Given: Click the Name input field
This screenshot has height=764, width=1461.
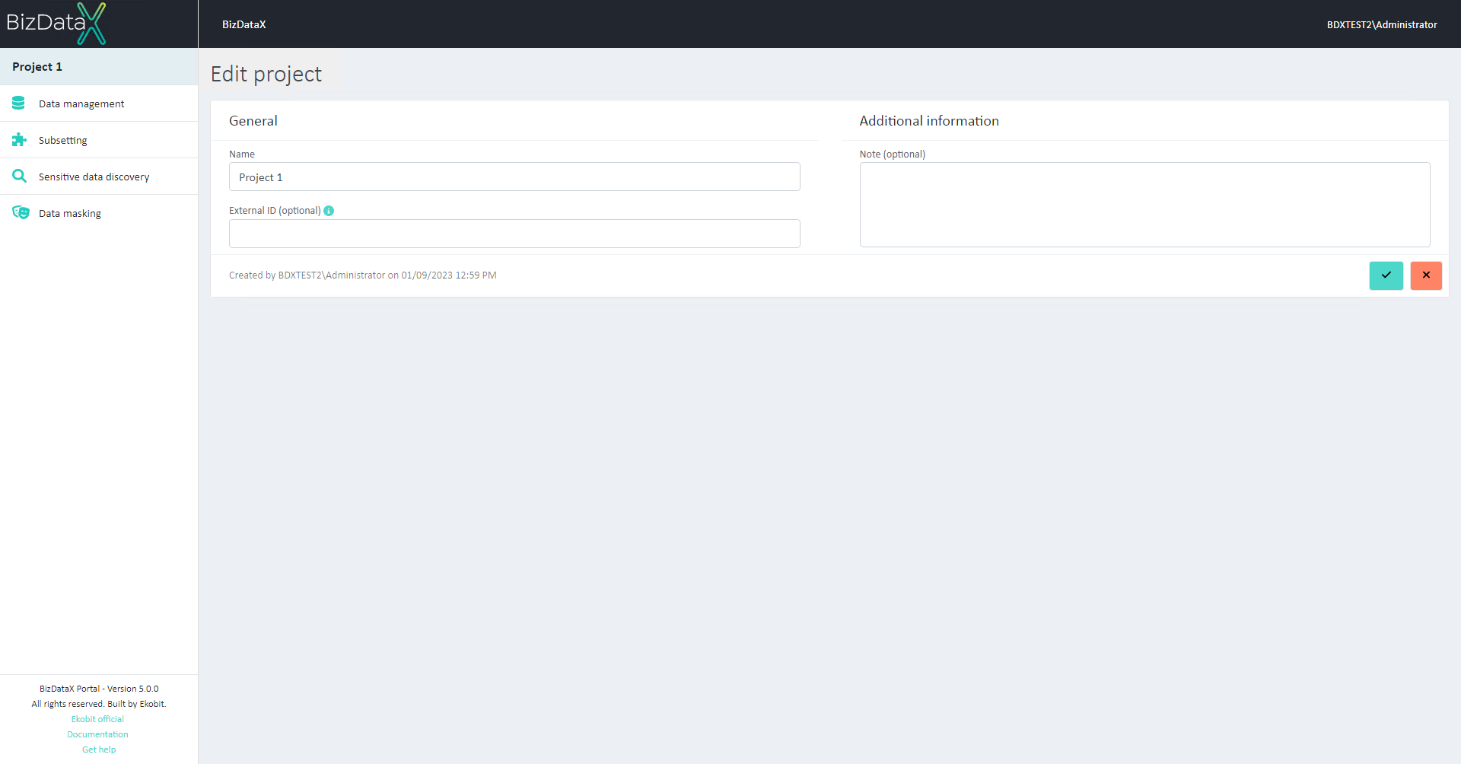Looking at the screenshot, I should click(x=514, y=177).
